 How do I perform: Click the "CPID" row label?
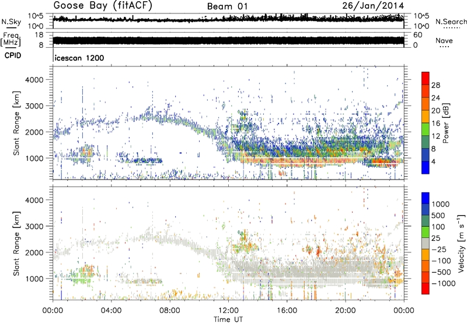click(13, 55)
